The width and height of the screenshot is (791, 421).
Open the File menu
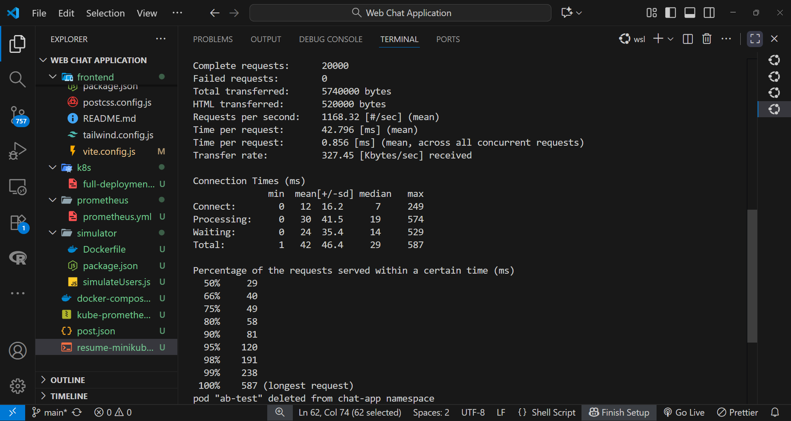click(x=39, y=13)
